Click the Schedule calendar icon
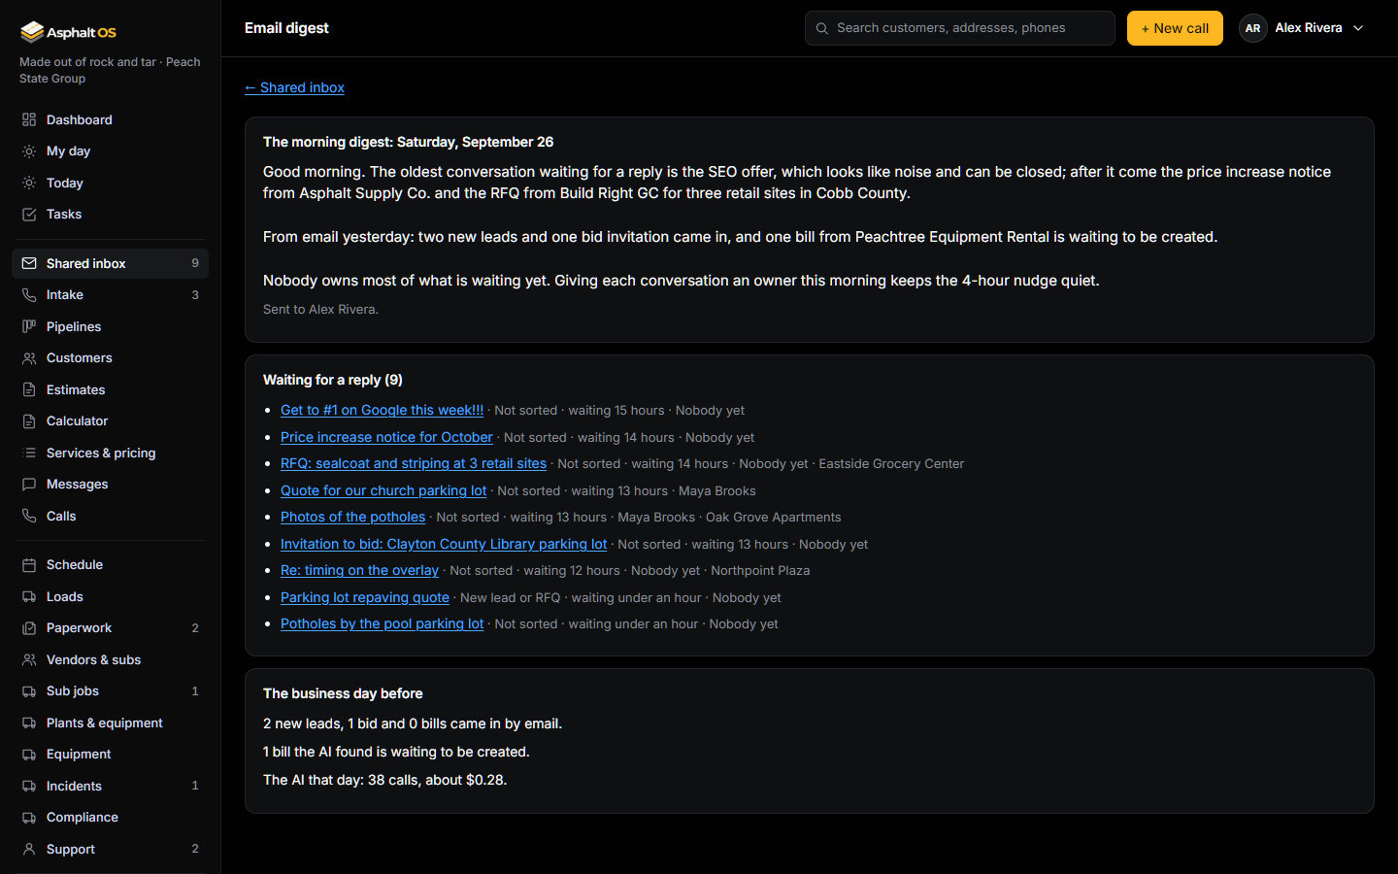The image size is (1398, 874). point(29,565)
